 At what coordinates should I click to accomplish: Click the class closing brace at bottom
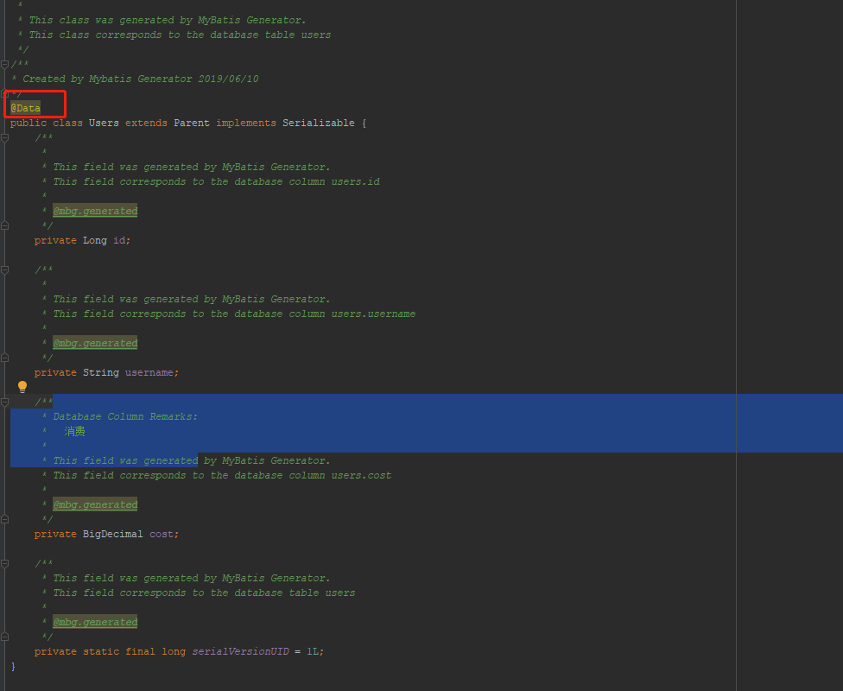coord(13,666)
